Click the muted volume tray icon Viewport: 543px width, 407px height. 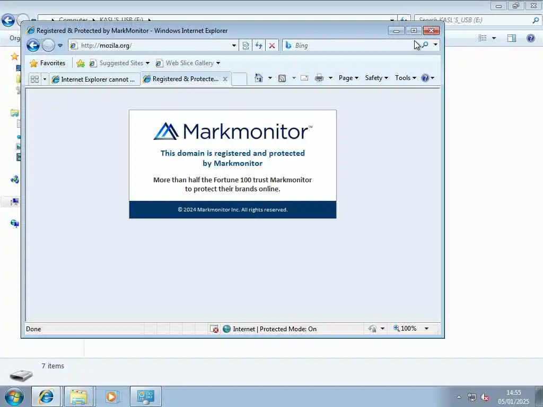[485, 397]
